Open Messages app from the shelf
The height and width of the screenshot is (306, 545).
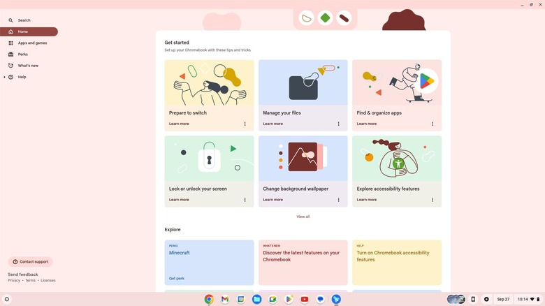[x=321, y=299]
